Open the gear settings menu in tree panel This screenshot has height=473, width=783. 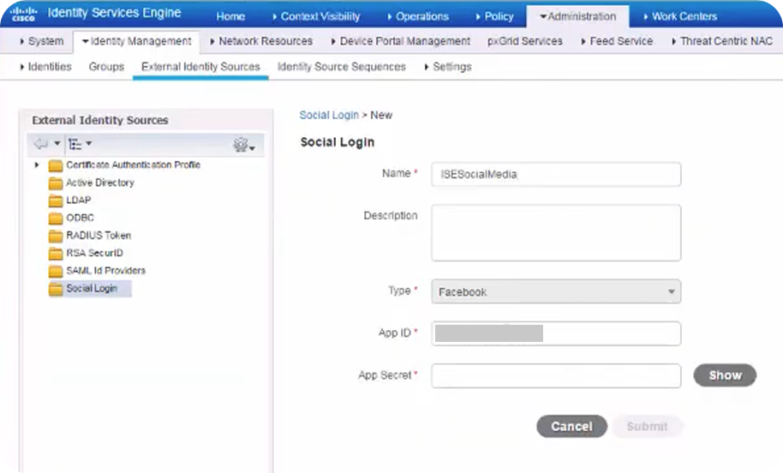243,145
